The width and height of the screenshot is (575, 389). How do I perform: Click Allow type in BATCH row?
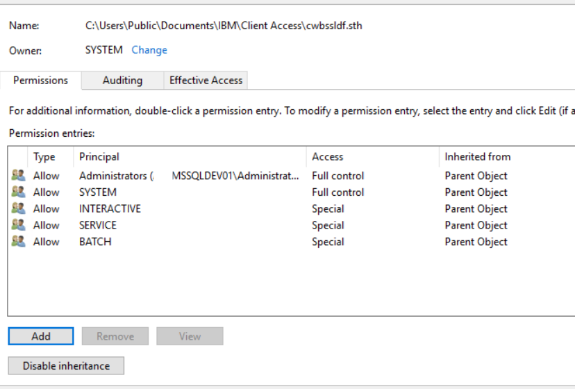point(47,242)
